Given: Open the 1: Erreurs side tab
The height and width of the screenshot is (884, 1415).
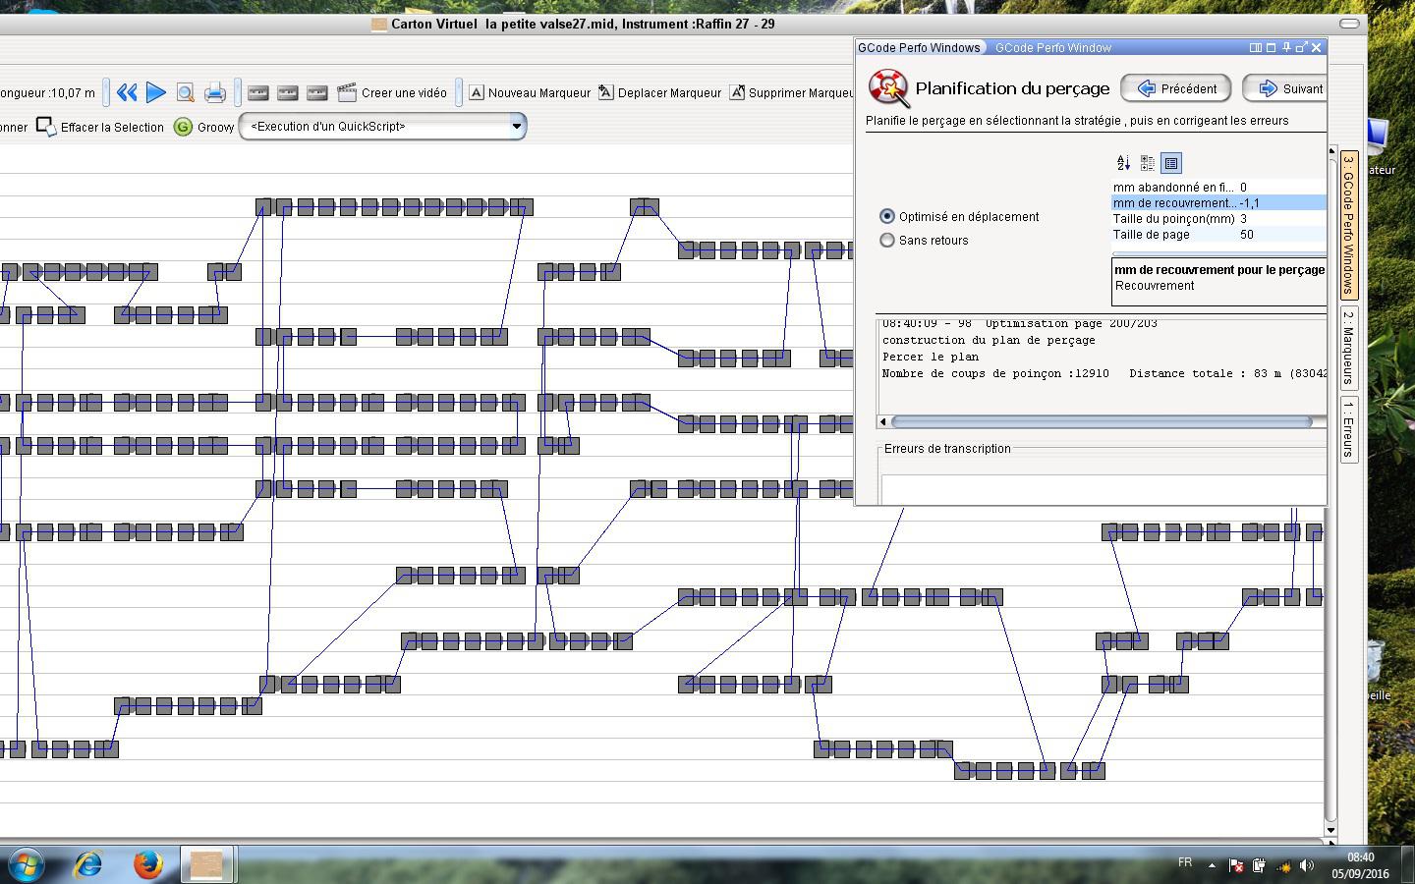Looking at the screenshot, I should [1348, 429].
